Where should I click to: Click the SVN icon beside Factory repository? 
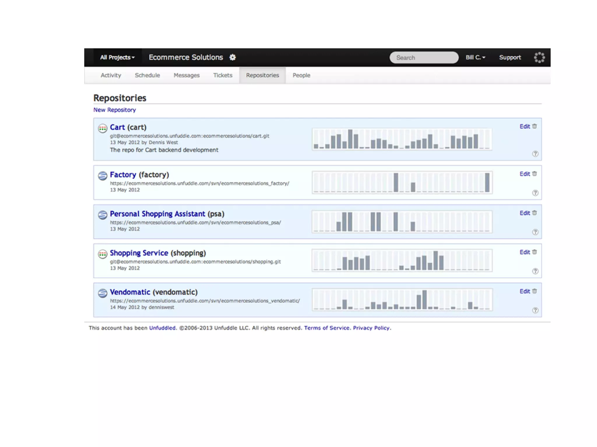click(103, 176)
